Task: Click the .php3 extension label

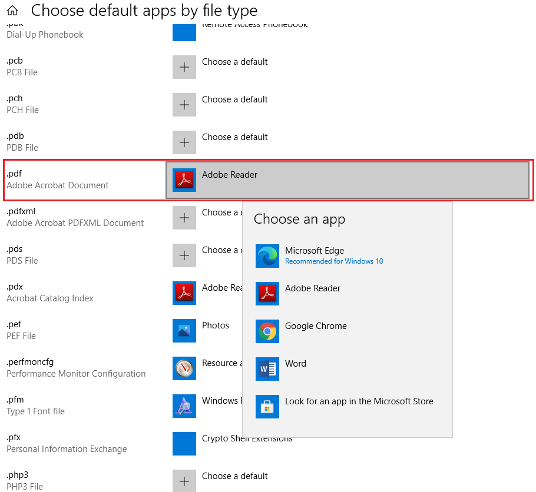Action: click(x=18, y=475)
